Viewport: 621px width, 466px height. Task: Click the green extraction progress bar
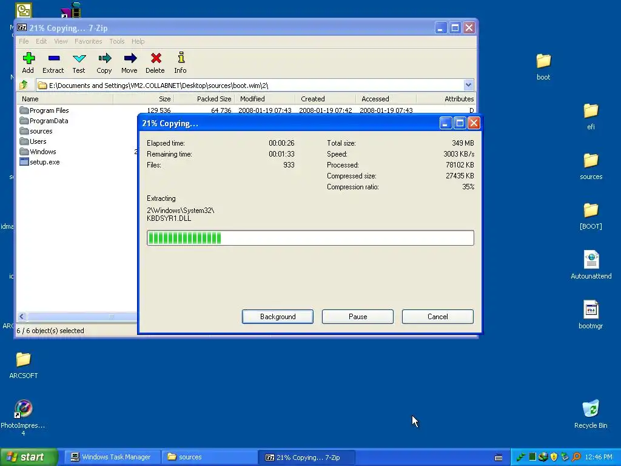point(310,238)
